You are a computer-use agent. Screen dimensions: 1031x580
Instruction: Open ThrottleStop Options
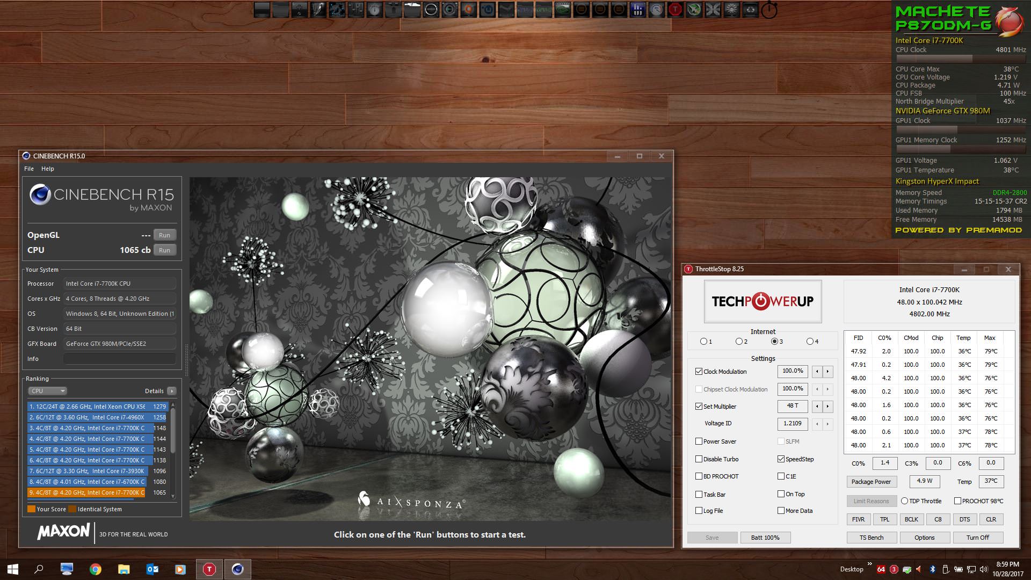click(925, 538)
